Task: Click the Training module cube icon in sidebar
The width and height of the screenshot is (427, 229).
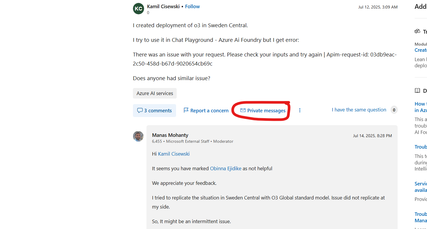Action: coord(417,31)
